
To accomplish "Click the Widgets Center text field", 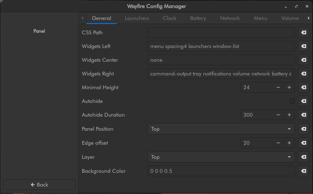I will tap(221, 60).
